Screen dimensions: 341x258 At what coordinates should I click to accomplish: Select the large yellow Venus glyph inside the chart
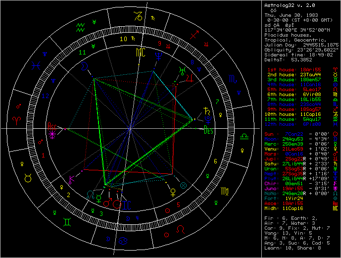tap(173, 193)
